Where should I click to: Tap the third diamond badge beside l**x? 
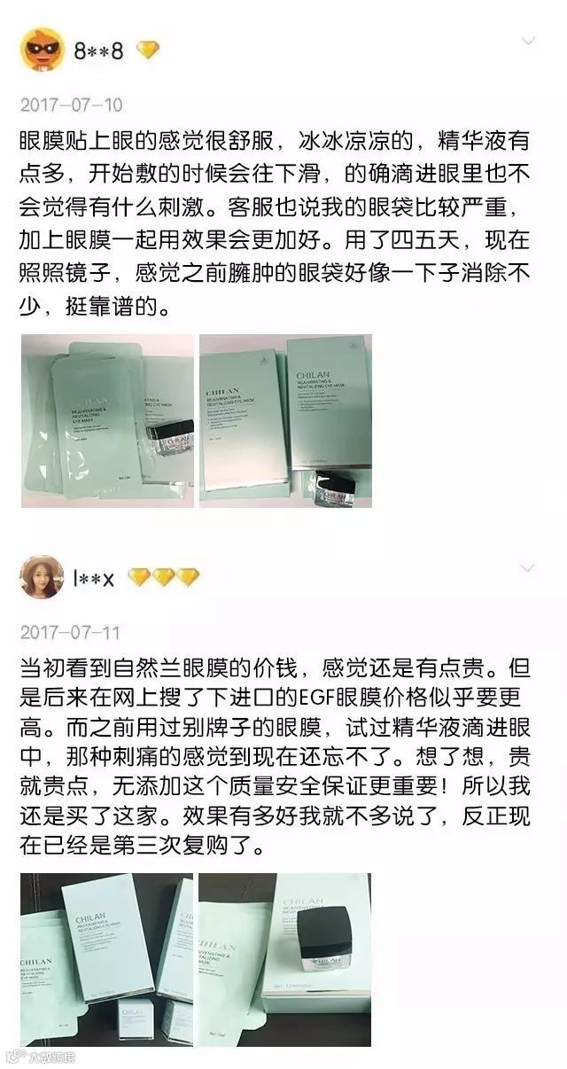pyautogui.click(x=188, y=578)
